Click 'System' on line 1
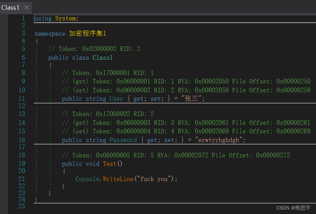This screenshot has width=316, height=214. click(65, 18)
